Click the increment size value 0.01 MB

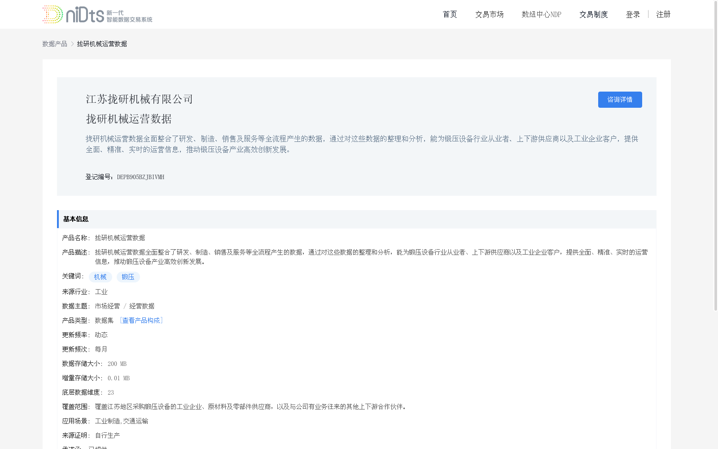tap(118, 378)
